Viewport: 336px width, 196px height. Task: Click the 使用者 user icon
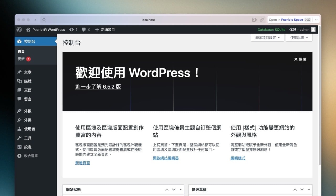[x=19, y=129]
